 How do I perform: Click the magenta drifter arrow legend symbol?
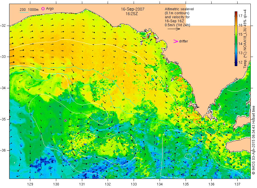click(x=176, y=41)
